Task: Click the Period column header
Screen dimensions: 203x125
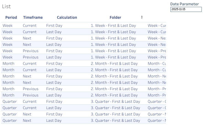Action: [11, 17]
